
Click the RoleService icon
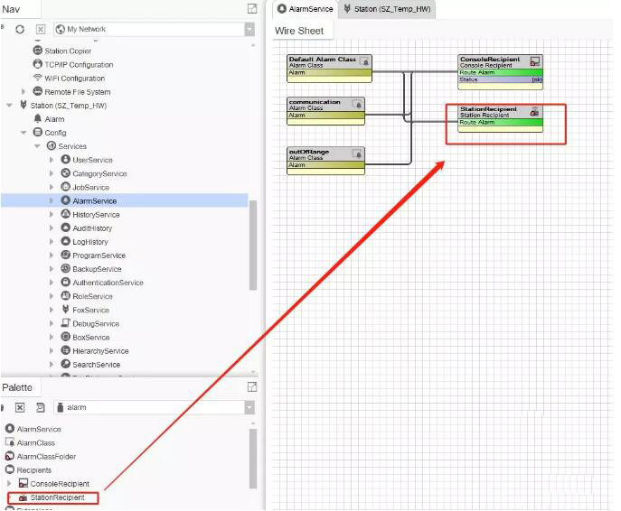(x=65, y=296)
